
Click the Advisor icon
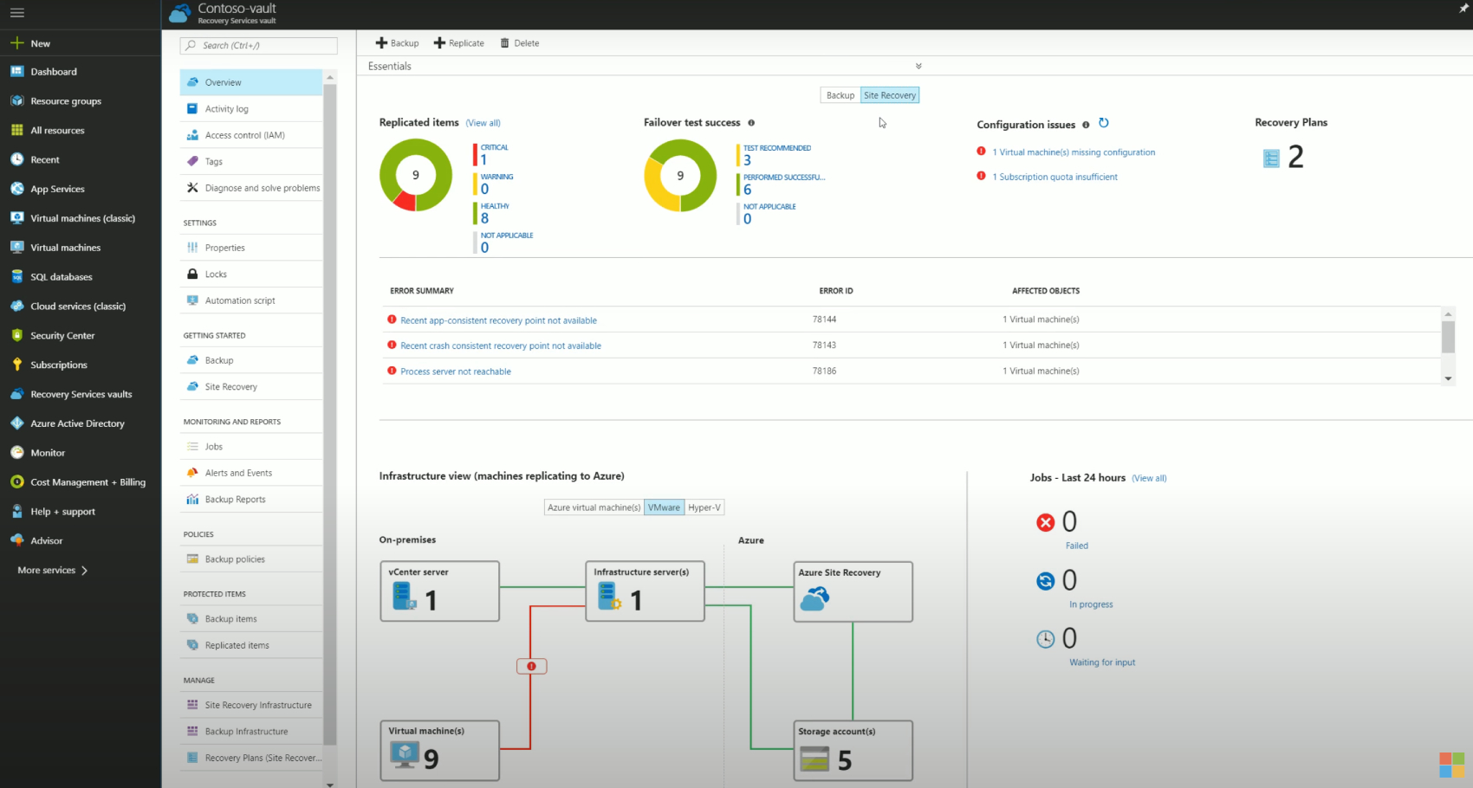[x=16, y=540]
